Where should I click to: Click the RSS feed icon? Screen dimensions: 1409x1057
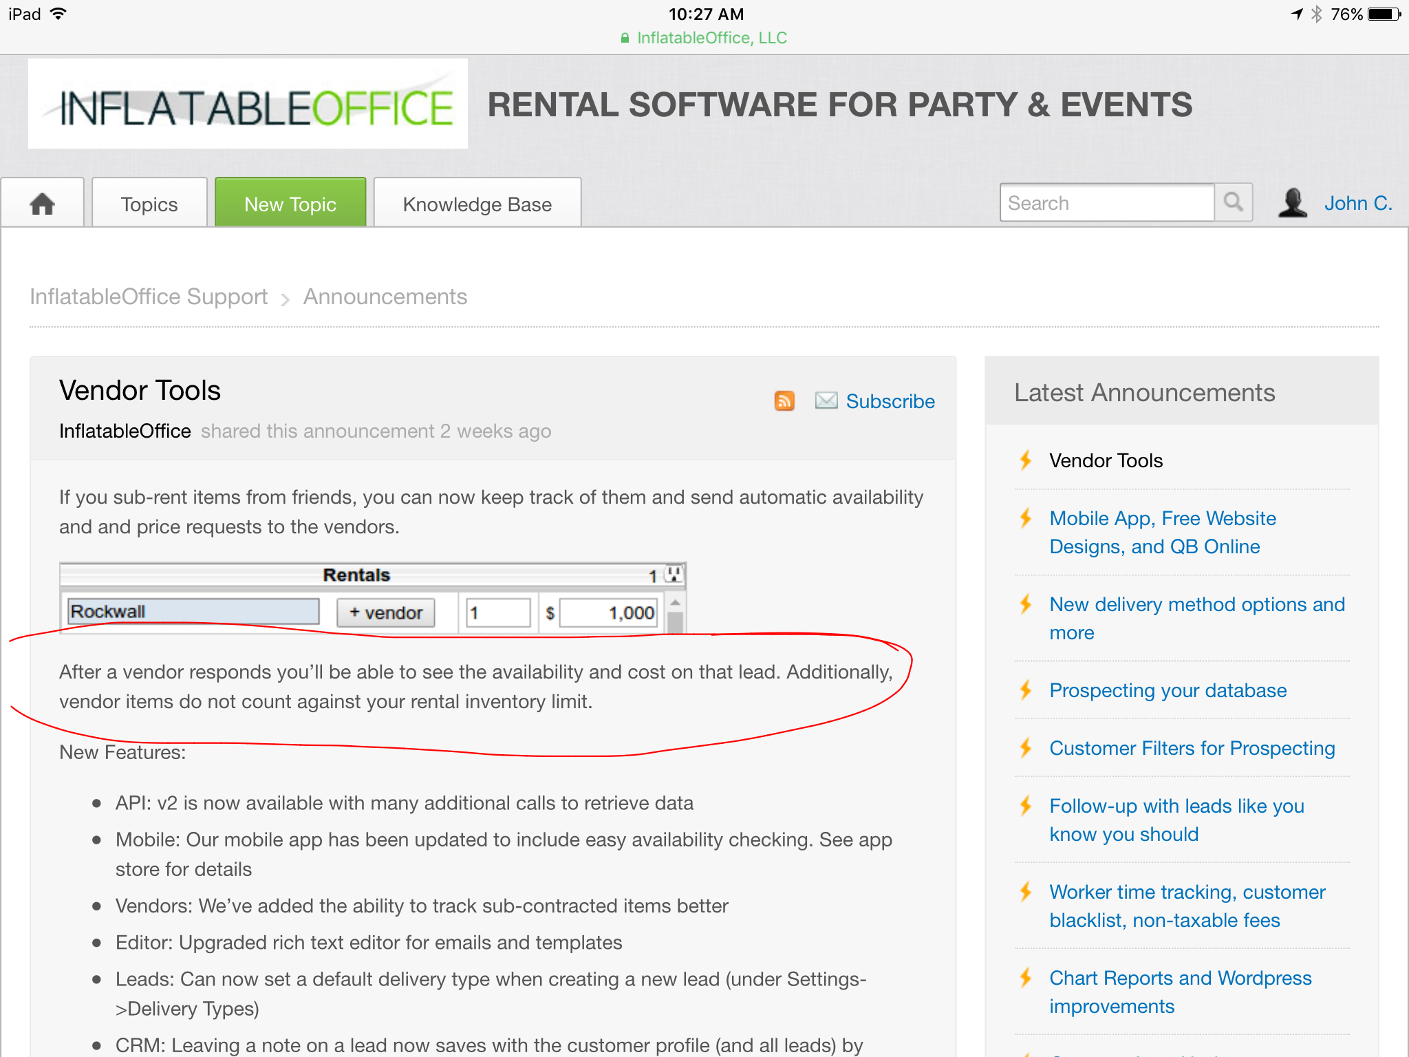coord(784,401)
